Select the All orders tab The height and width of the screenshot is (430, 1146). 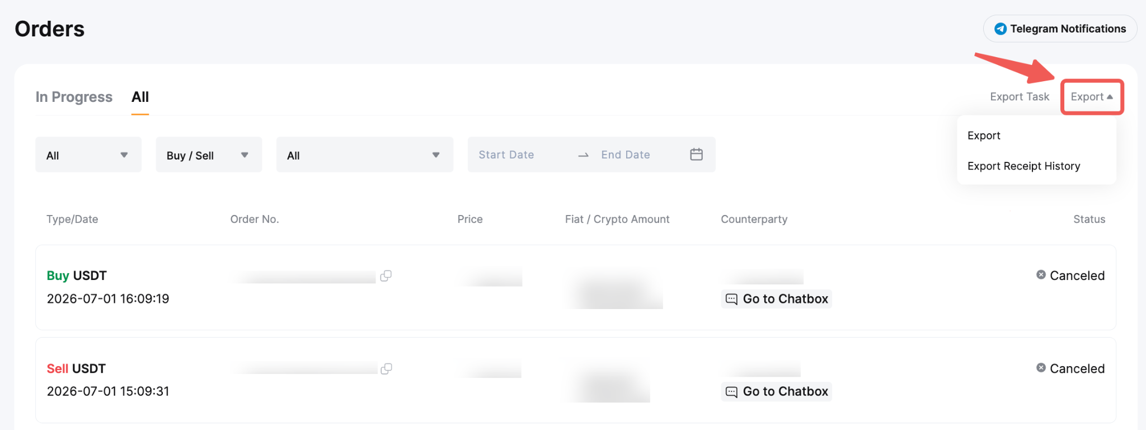140,97
